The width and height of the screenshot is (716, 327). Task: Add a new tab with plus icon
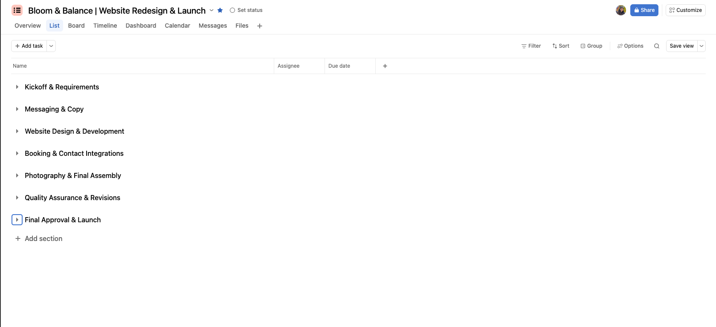click(260, 26)
